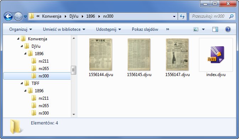
Task: Click the tree scrollbar thumb
Action: 74,70
